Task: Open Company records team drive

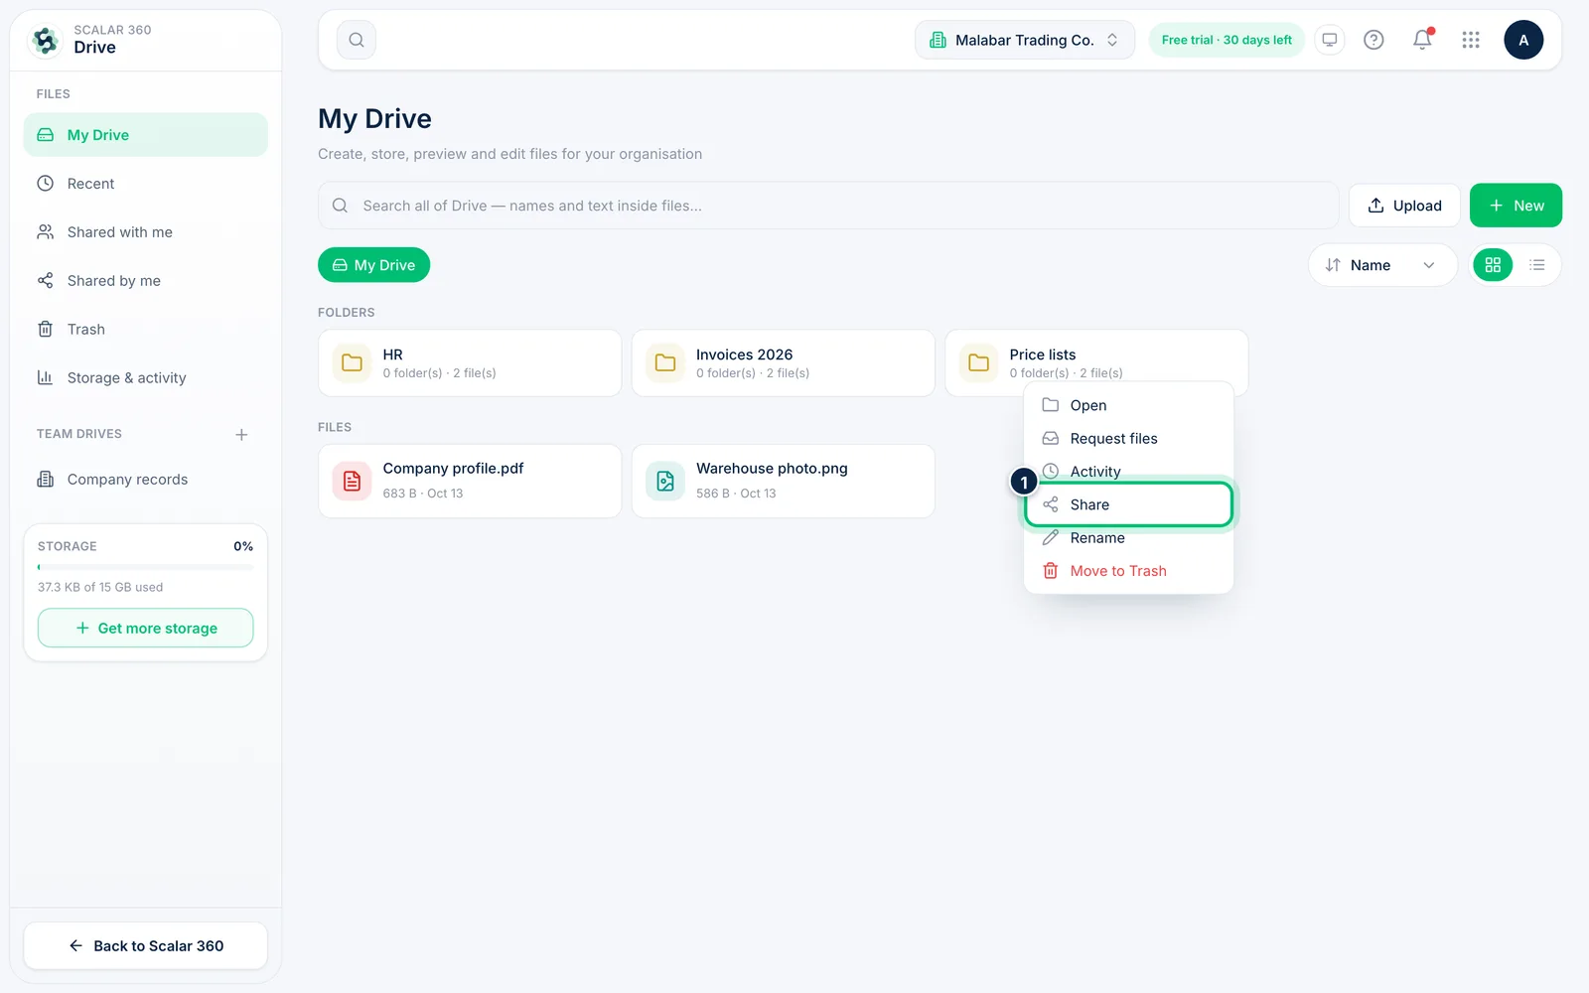Action: pyautogui.click(x=145, y=480)
